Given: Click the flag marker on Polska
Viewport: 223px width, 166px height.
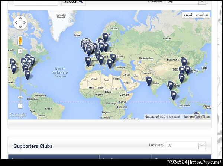Looking at the screenshot, I should [x=106, y=47].
